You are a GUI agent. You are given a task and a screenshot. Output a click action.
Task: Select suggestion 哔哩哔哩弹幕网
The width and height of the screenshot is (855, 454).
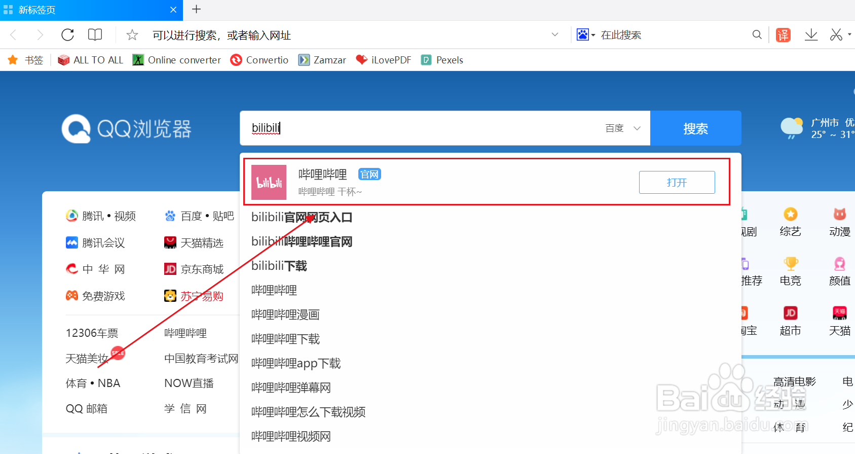pos(291,388)
